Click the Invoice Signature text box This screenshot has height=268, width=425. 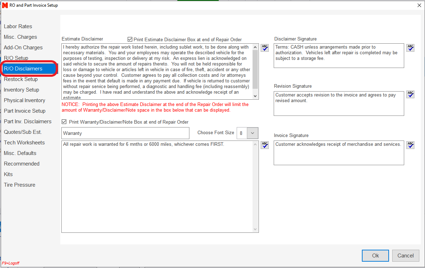(x=339, y=153)
